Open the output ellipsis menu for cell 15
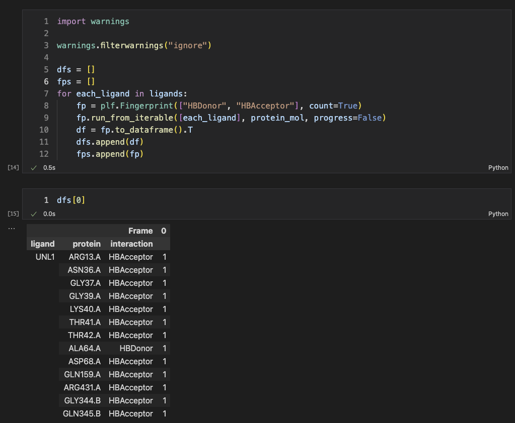Screen dimensions: 515x423 pyautogui.click(x=12, y=229)
